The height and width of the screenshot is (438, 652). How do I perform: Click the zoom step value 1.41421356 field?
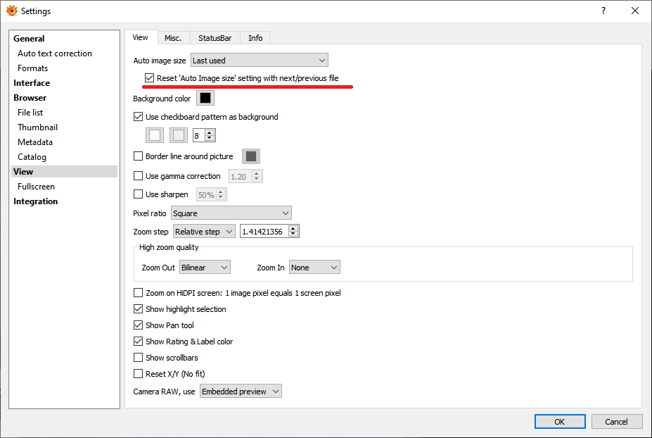click(264, 232)
